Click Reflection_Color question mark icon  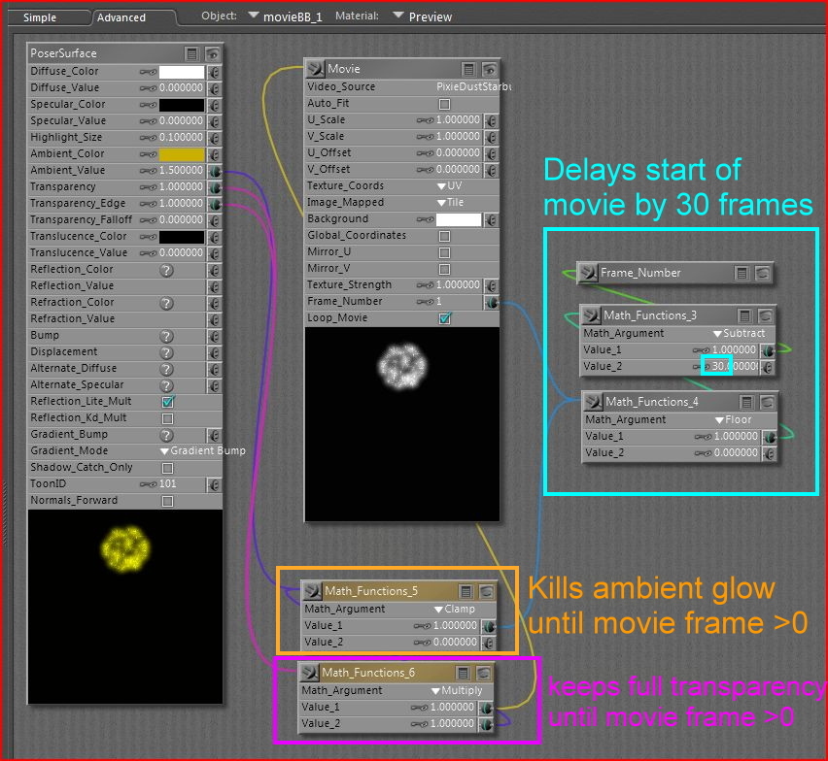(166, 270)
